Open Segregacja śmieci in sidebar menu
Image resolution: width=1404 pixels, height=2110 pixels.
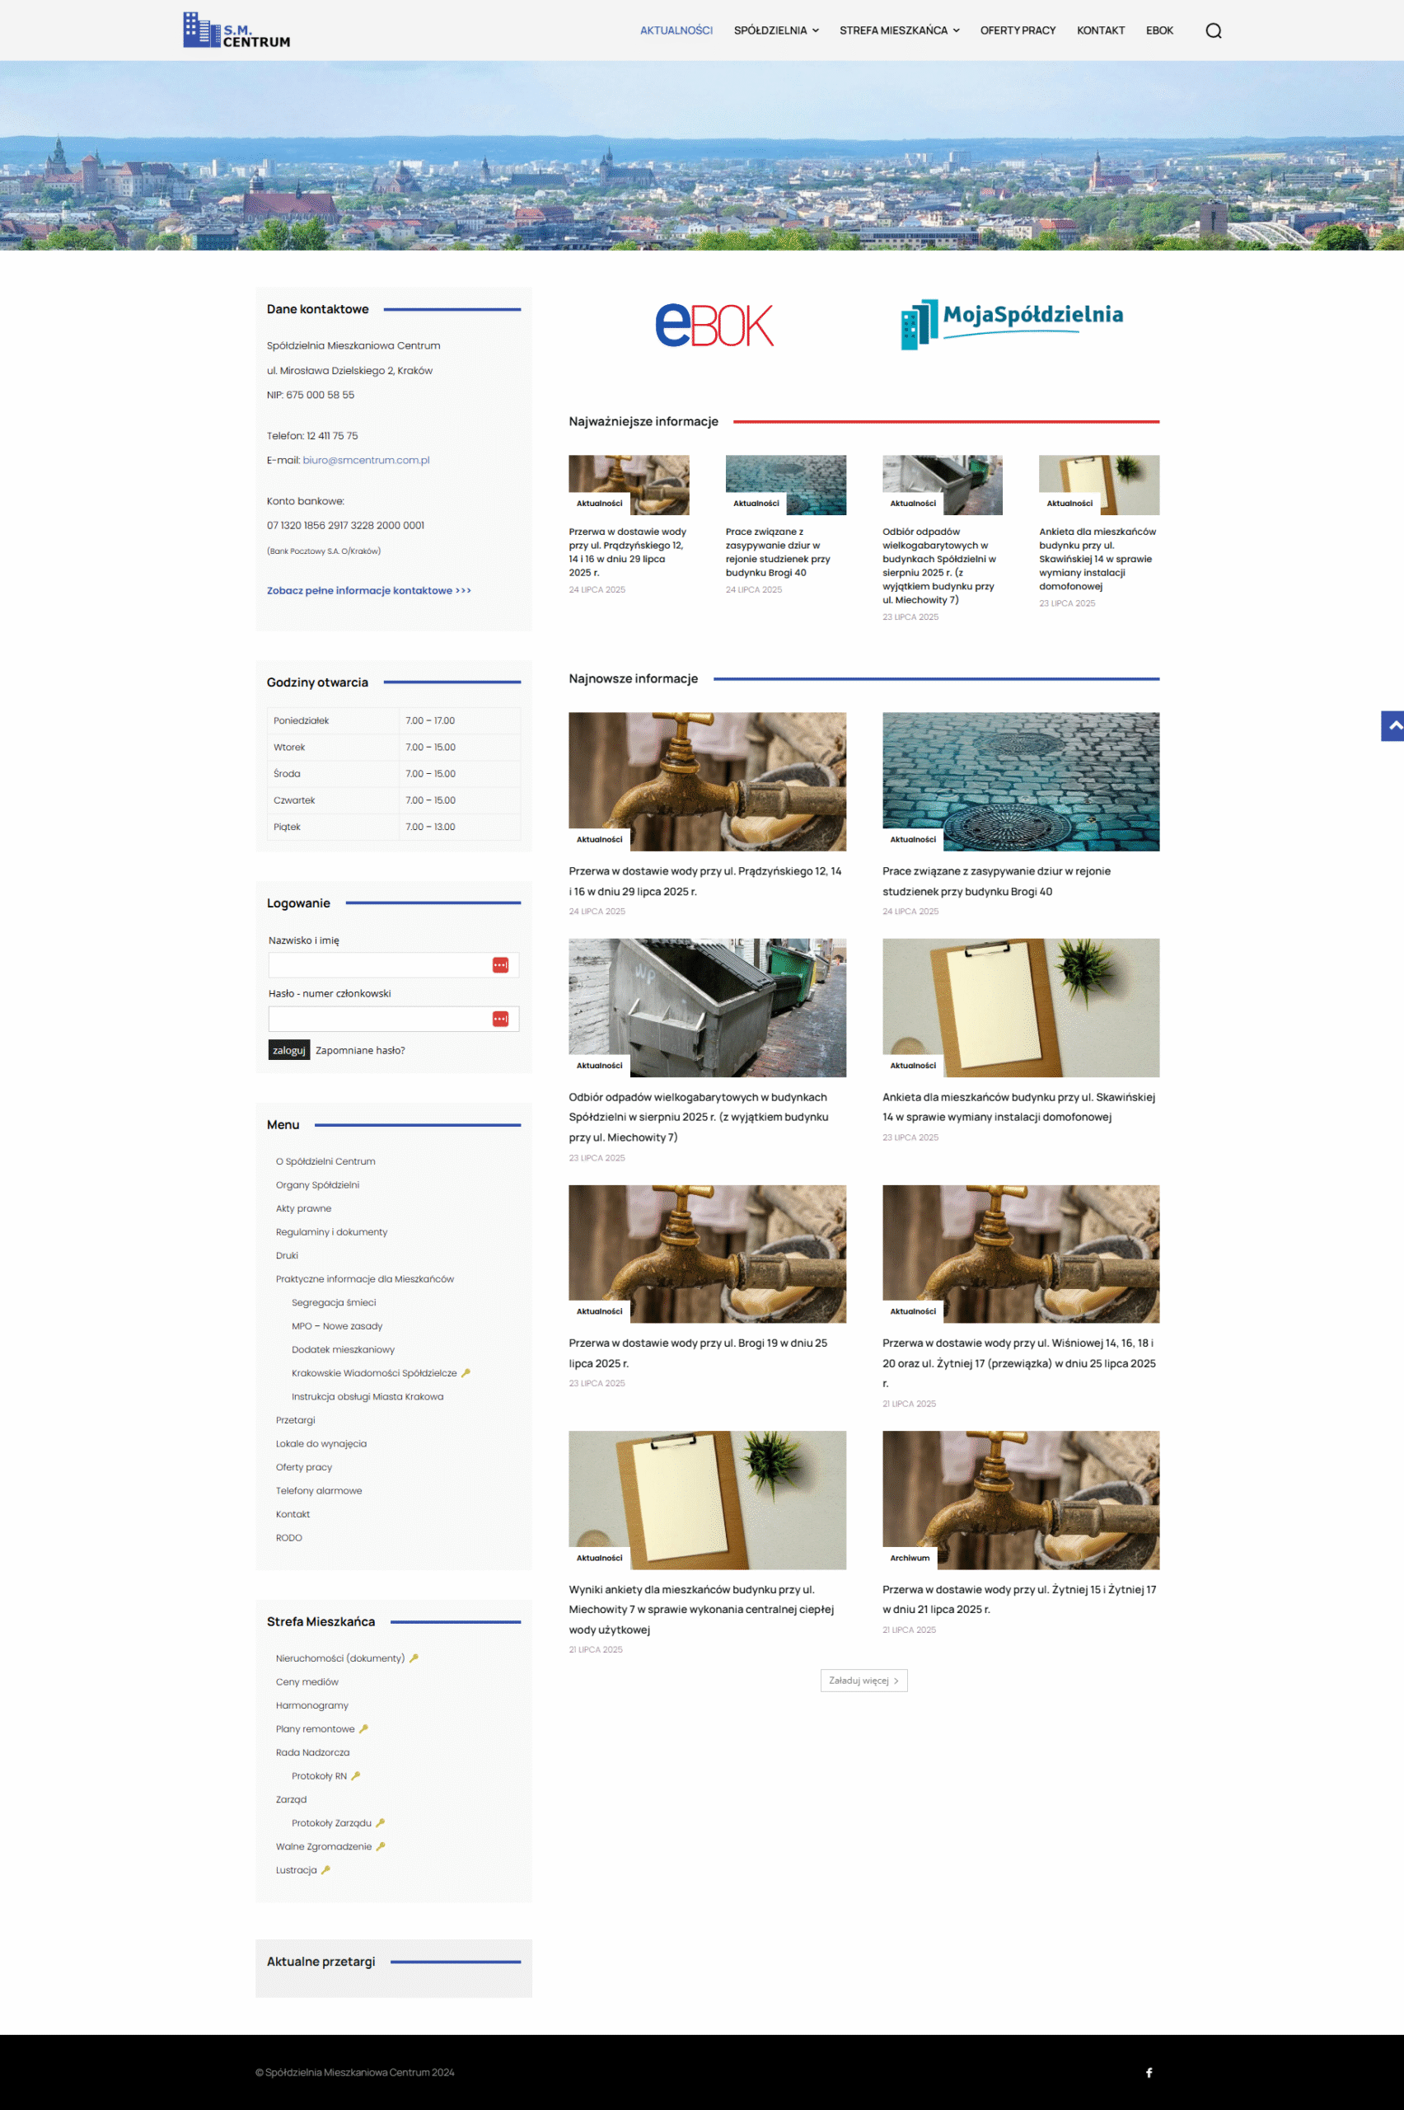coord(333,1302)
